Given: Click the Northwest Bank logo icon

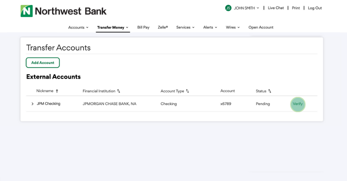Looking at the screenshot, I should (x=27, y=11).
